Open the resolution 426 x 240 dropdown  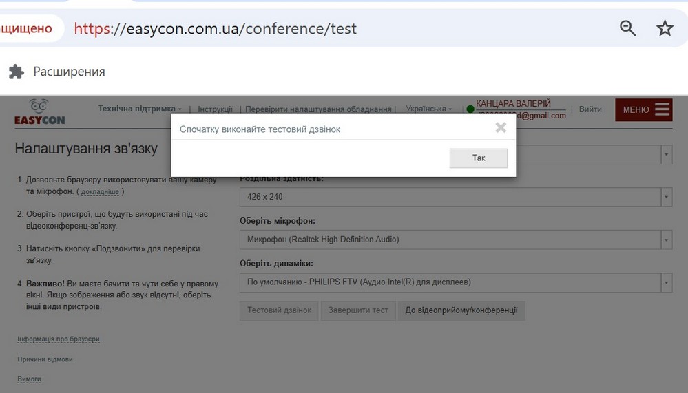tap(455, 197)
